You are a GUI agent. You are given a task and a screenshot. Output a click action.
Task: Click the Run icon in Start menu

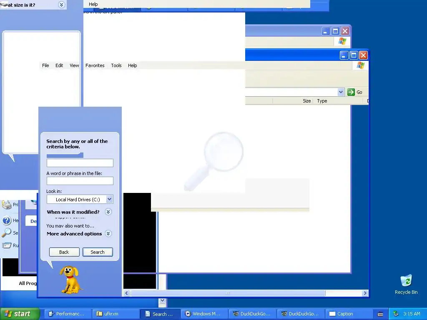[7, 245]
